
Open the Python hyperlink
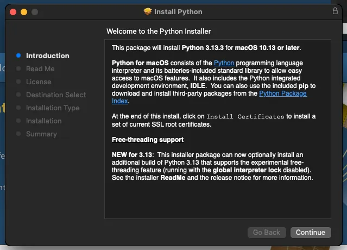coord(224,63)
